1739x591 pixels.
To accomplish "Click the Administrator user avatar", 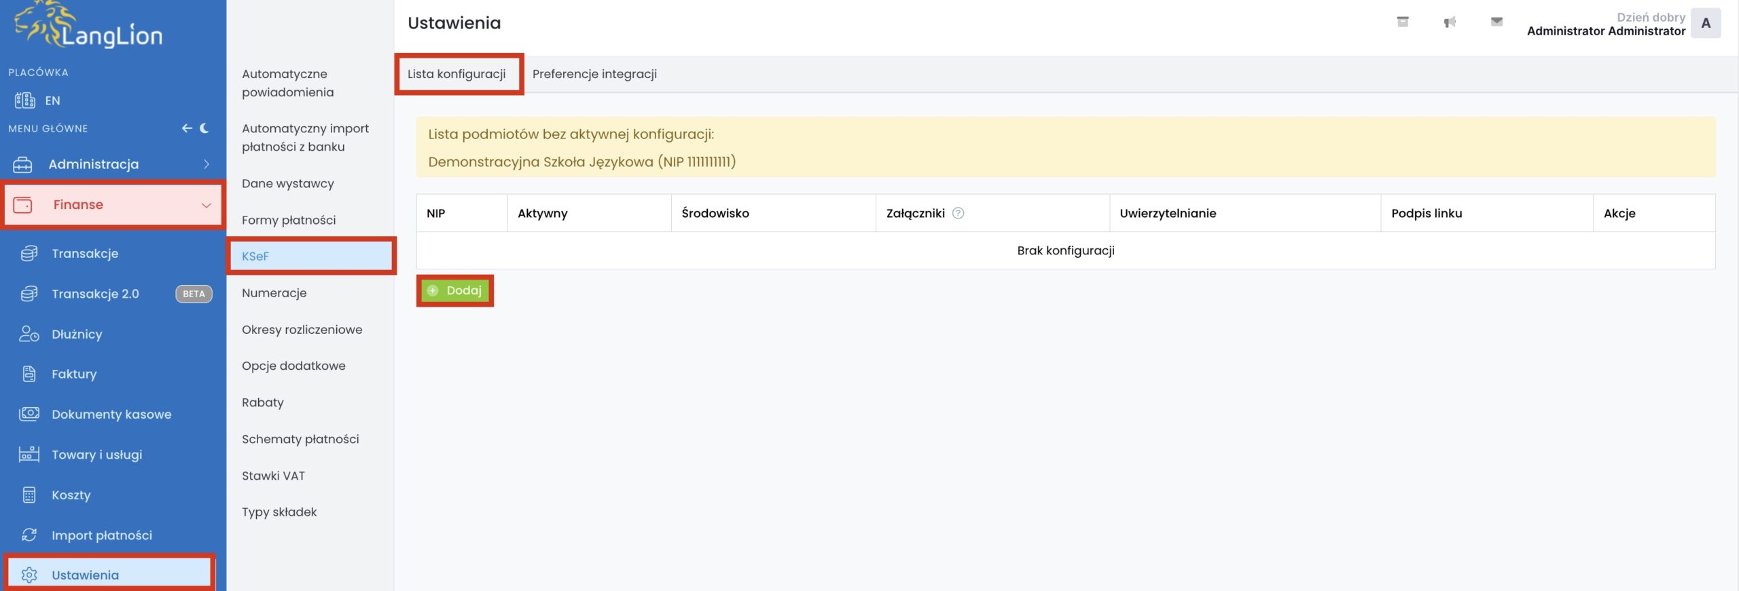I will (1705, 23).
